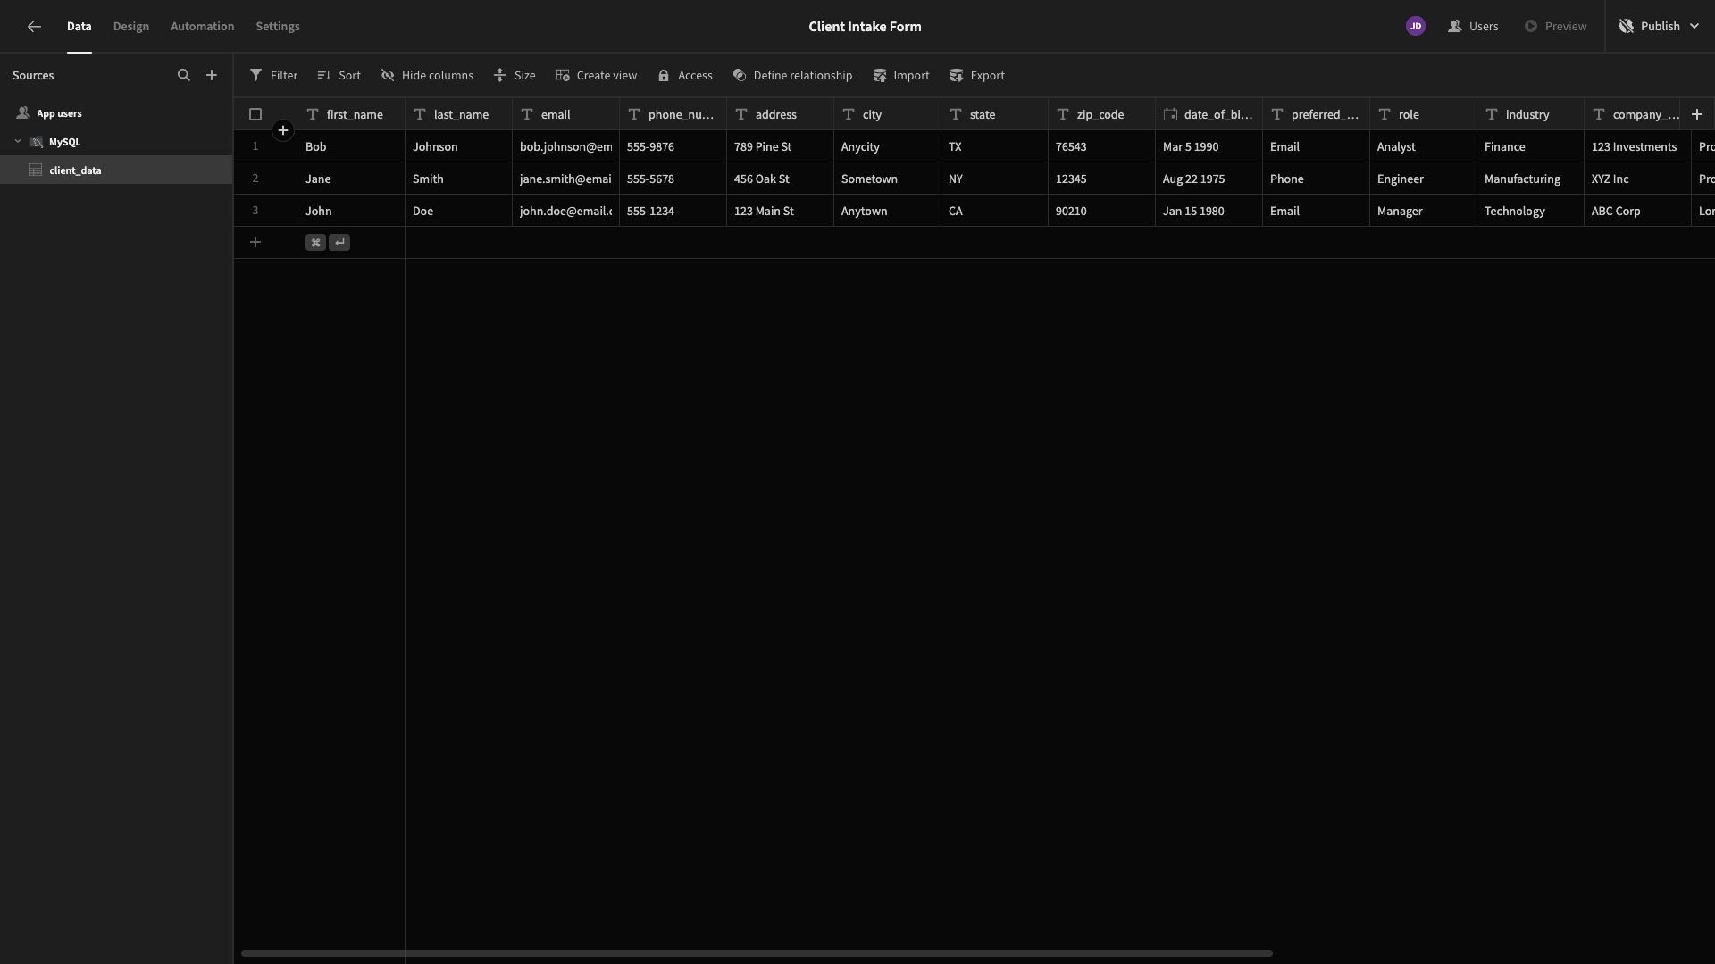Select App users source

pos(116,113)
